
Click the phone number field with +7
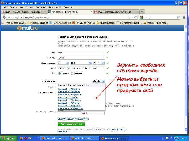pyautogui.click(x=93, y=113)
